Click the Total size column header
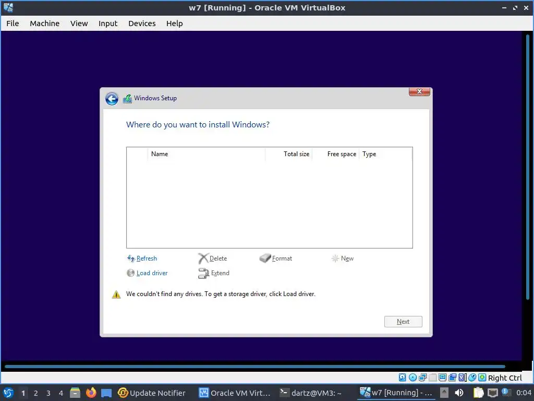Viewport: 534px width, 401px height. pos(288,154)
